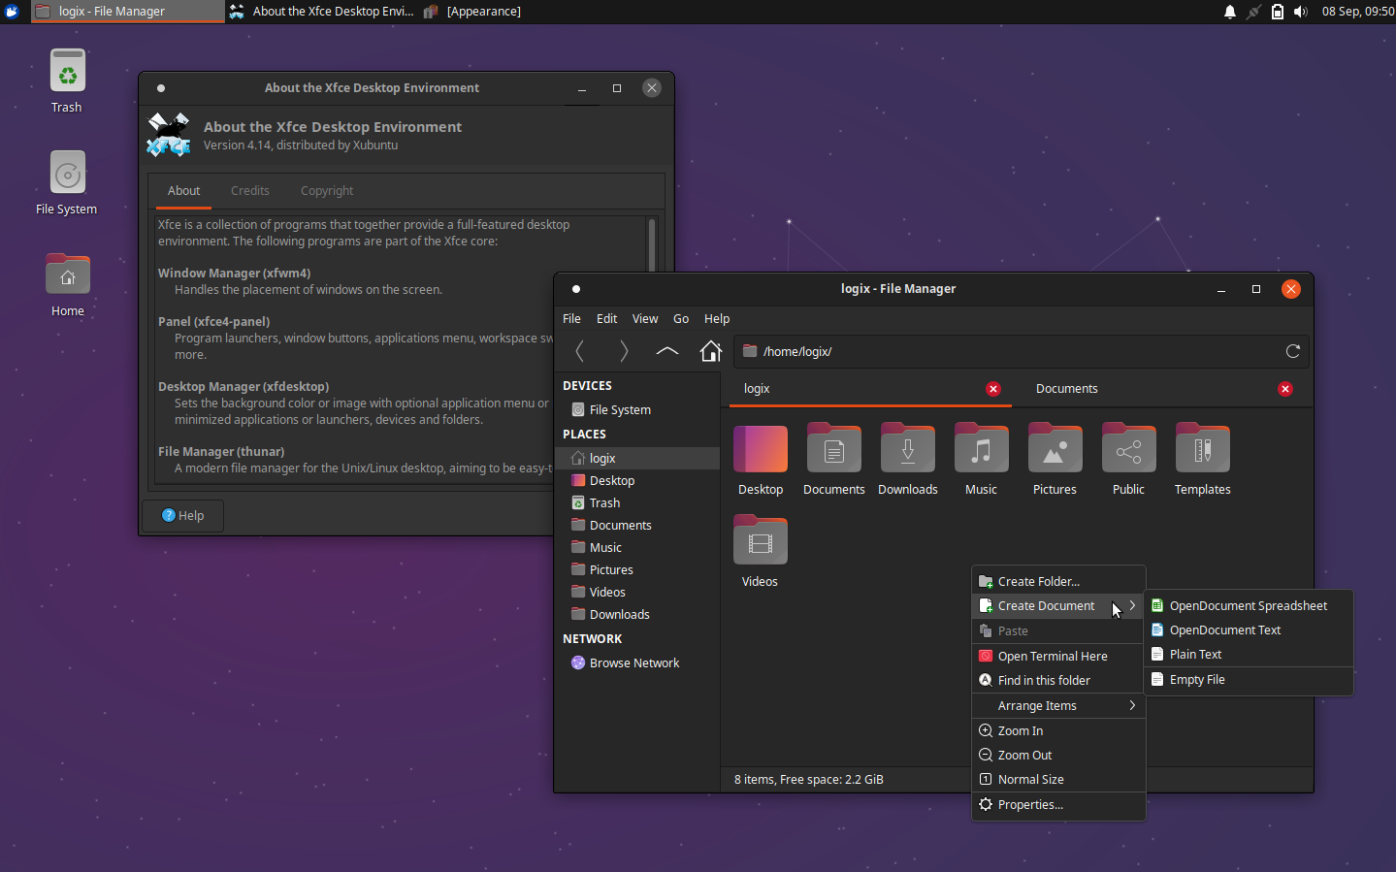1396x872 pixels.
Task: Switch to the Credits tab
Action: click(x=250, y=190)
